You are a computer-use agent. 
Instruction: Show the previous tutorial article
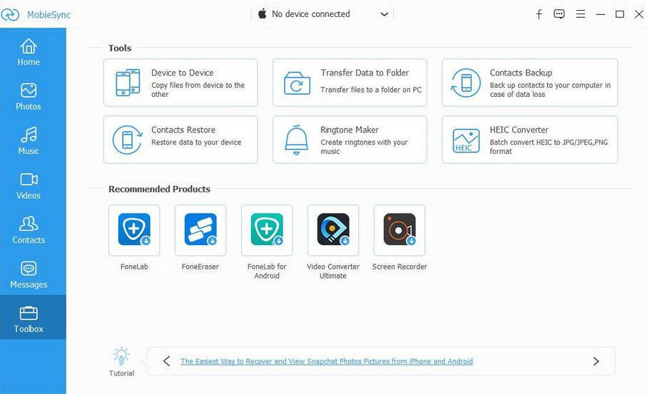click(166, 361)
